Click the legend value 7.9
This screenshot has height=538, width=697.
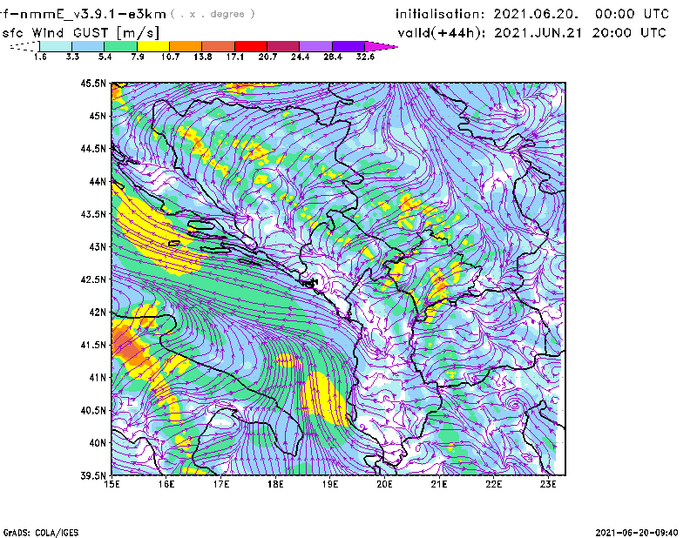tap(138, 57)
